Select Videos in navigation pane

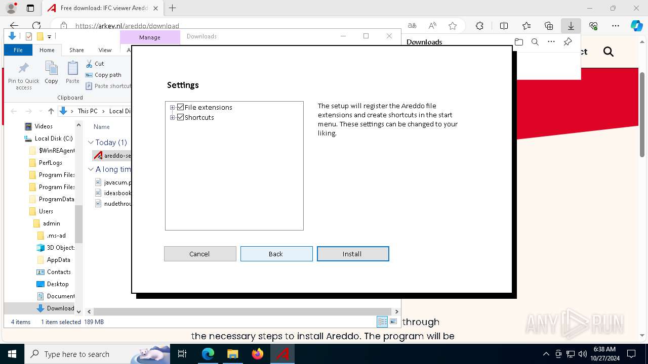44,126
